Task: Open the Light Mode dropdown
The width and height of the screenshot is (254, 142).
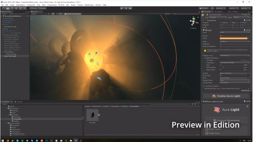Action: [x=235, y=42]
